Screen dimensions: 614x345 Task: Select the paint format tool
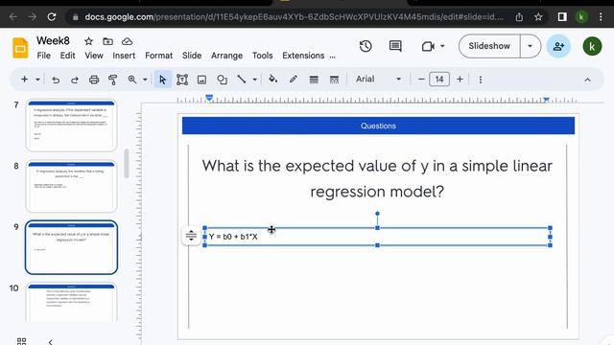pos(113,80)
